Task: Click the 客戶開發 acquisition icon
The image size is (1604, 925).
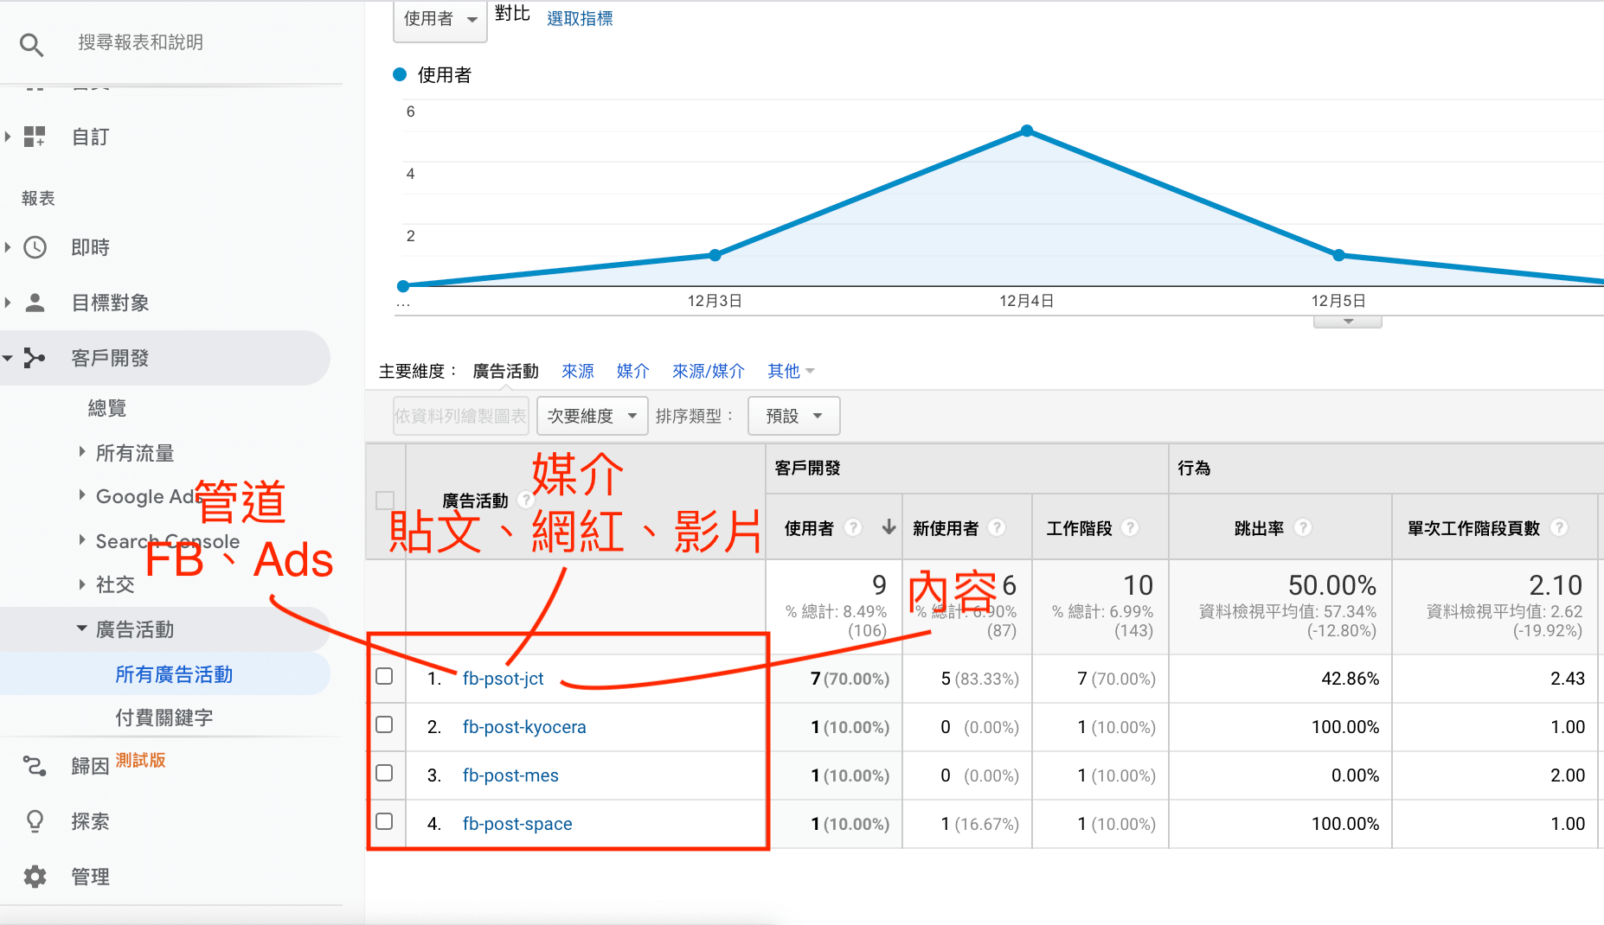Action: click(x=35, y=358)
